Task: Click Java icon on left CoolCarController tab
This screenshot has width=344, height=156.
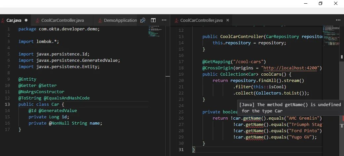Action: (x=37, y=20)
